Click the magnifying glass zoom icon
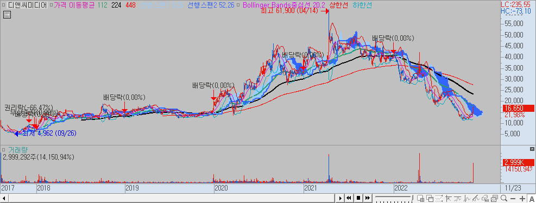The width and height of the screenshot is (536, 203). (x=504, y=198)
